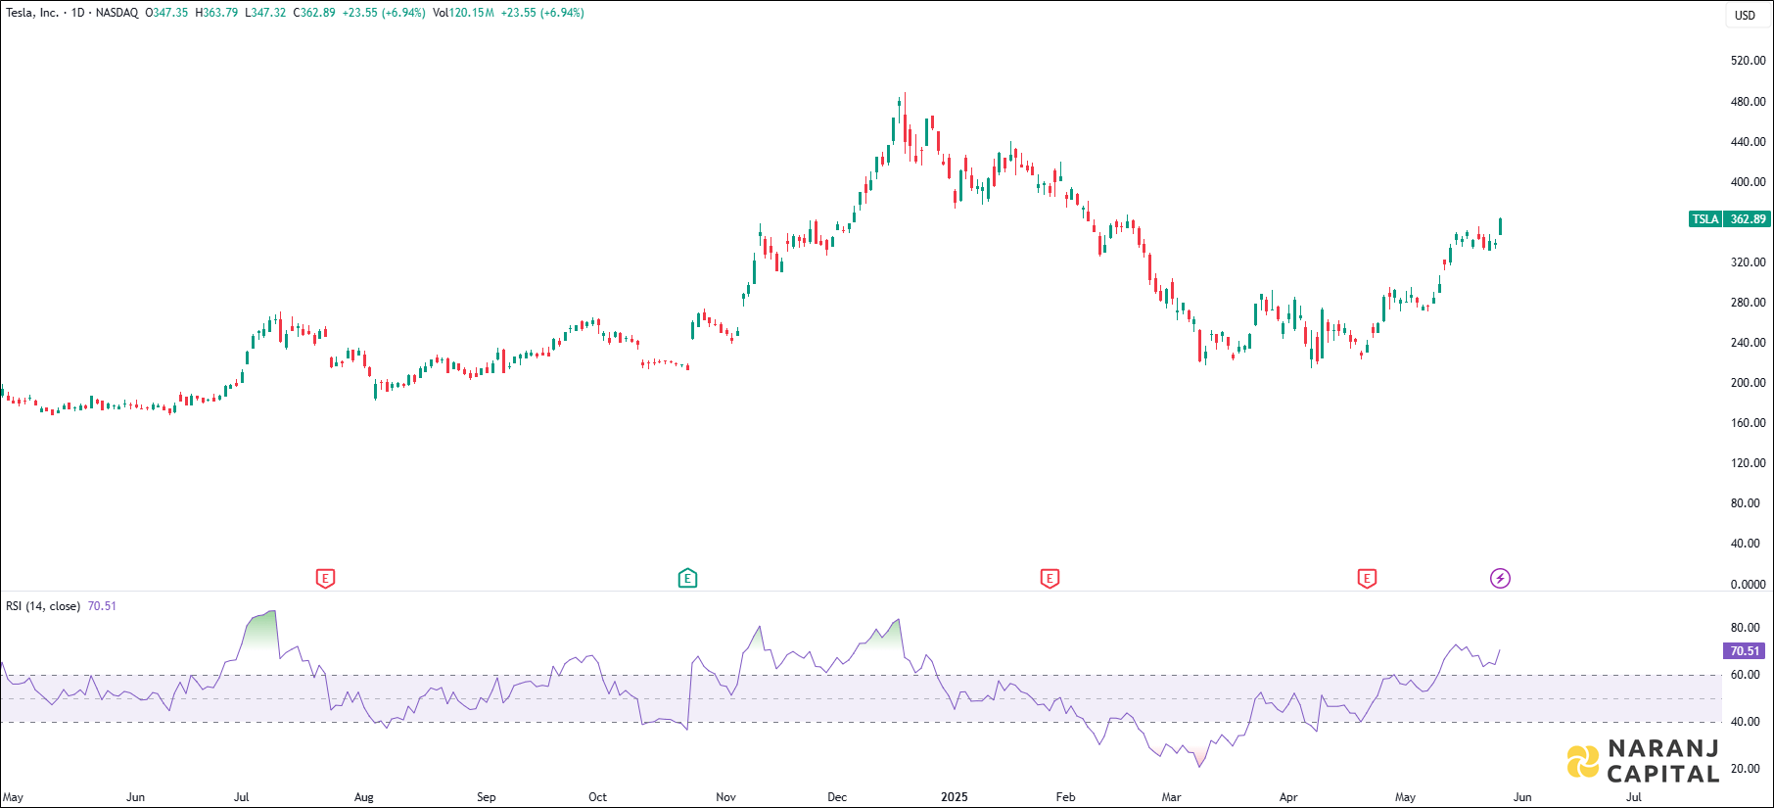Screen dimensions: 1774x808
Task: Click the Mar label on the time axis
Action: (x=1171, y=797)
